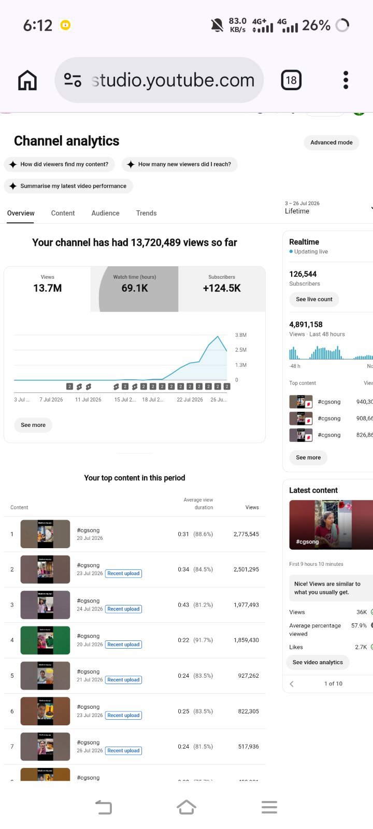Open See video analytics
373x829 pixels.
pos(318,662)
